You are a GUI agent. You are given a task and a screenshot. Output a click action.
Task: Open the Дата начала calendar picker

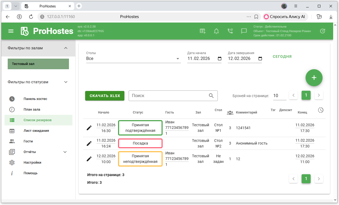pos(219,59)
